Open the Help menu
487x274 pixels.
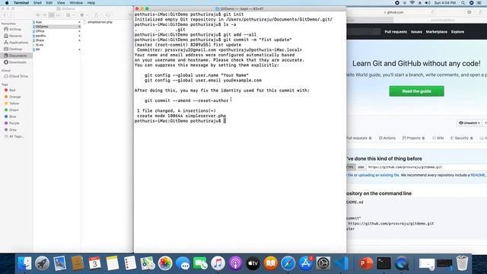91,3
